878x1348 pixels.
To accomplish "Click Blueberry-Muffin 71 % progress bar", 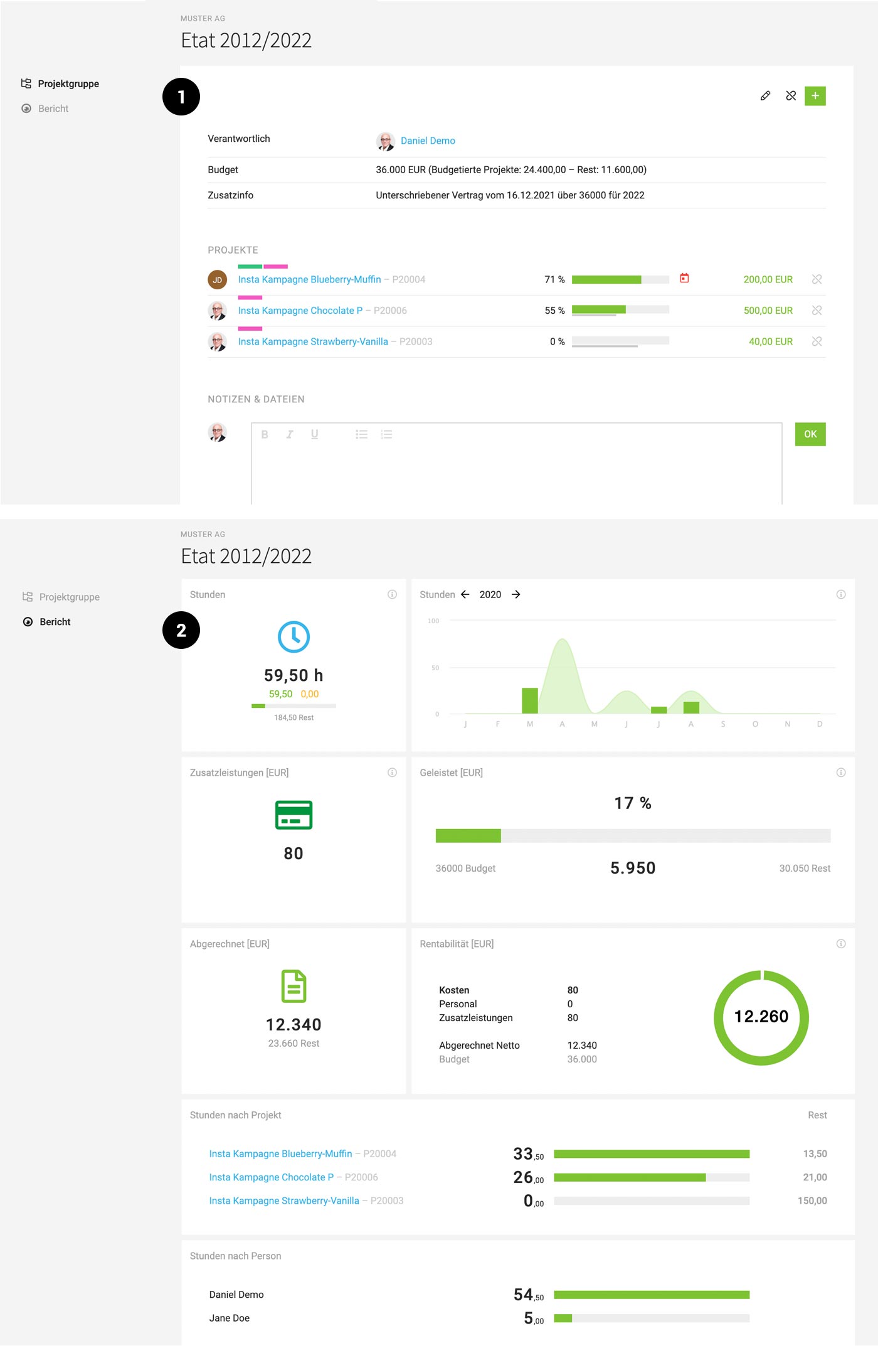I will click(x=620, y=279).
